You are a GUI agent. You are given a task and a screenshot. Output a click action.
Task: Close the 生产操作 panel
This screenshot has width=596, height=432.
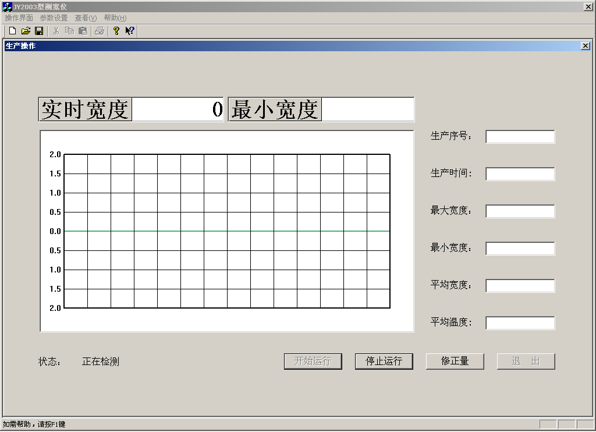click(585, 46)
